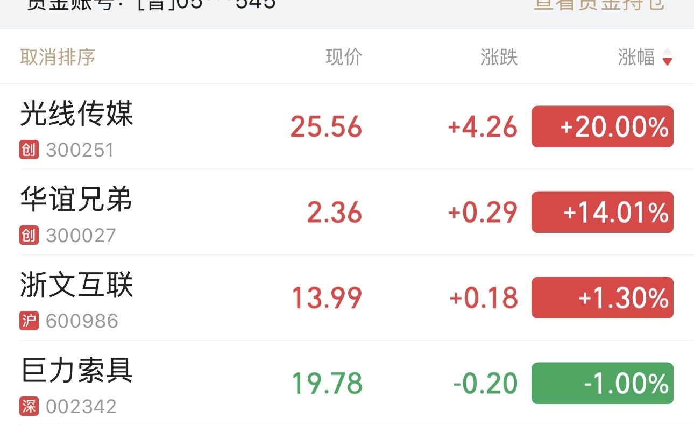Tap the 深 market badge beside 002342

click(x=29, y=406)
